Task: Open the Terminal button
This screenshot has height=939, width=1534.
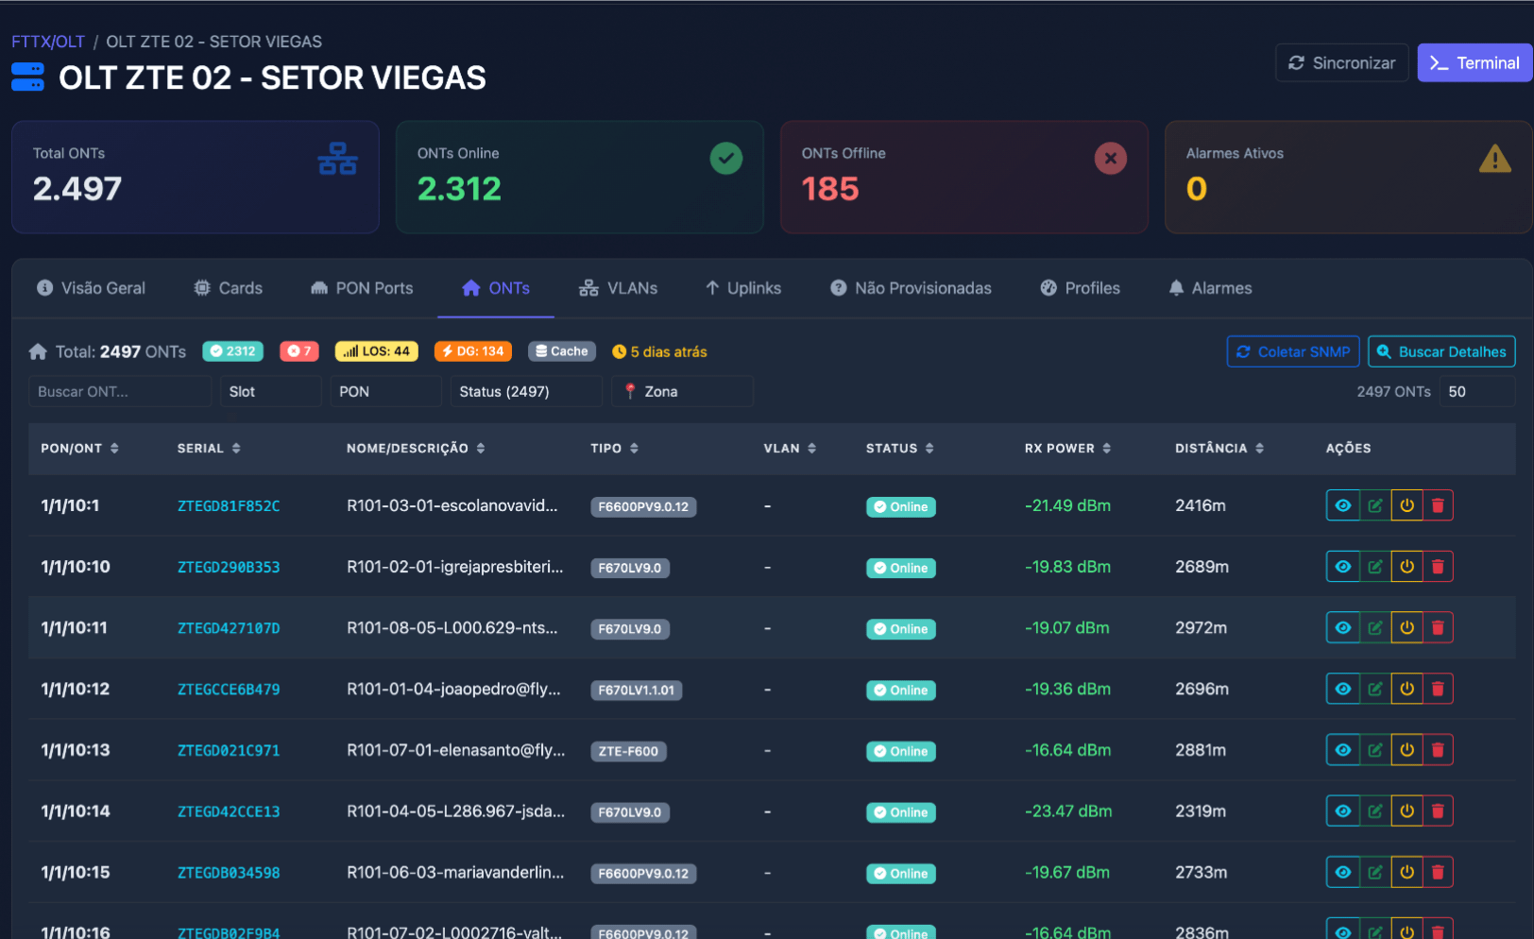Action: (x=1474, y=63)
